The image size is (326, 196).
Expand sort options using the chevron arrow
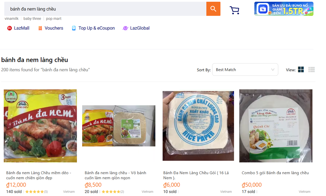coord(273,70)
